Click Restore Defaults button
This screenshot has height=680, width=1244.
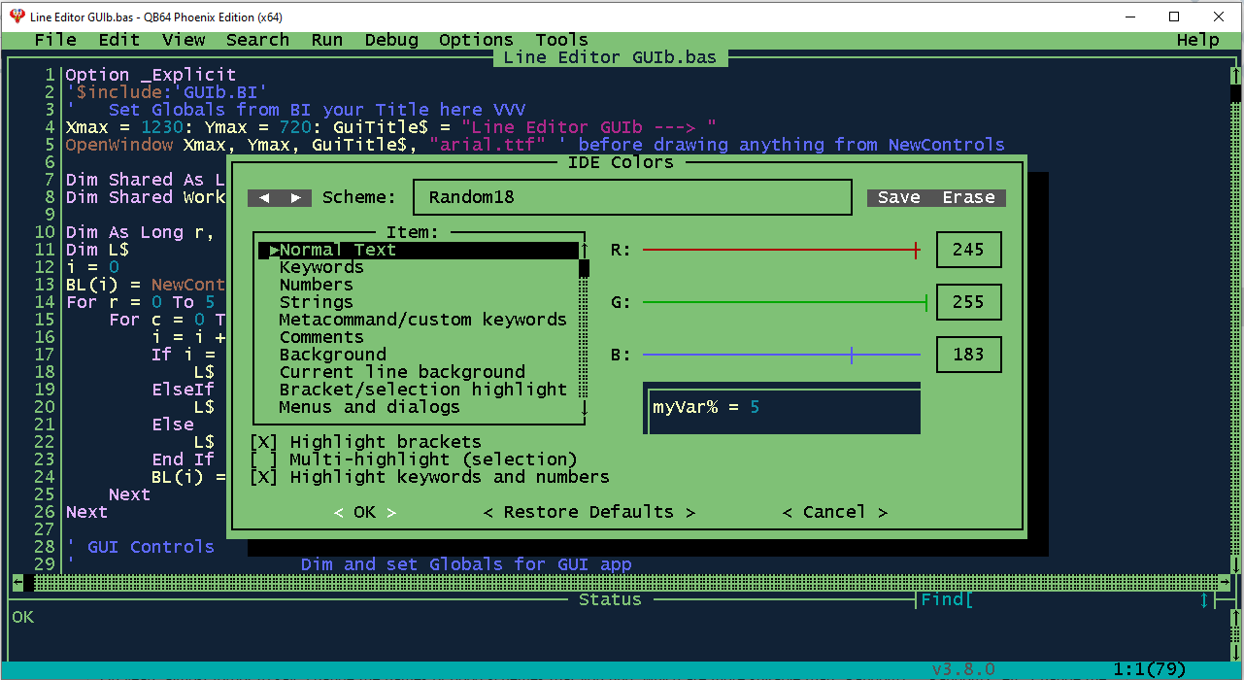click(x=589, y=512)
